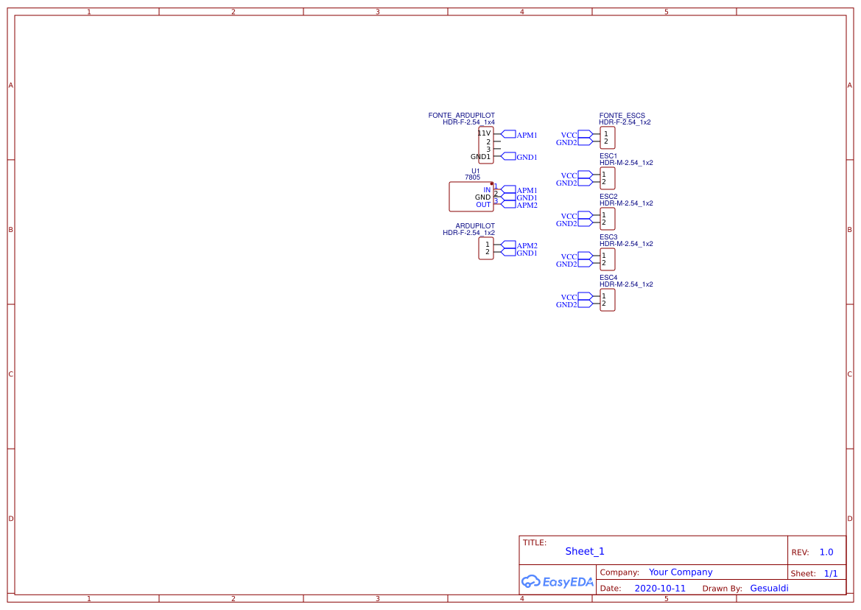Click the EasyEDA logo in title block
The width and height of the screenshot is (861, 610).
[557, 581]
